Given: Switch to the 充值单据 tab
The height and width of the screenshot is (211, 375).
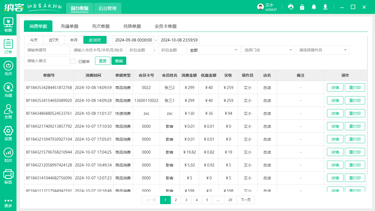Looking at the screenshot, I should pos(69,26).
